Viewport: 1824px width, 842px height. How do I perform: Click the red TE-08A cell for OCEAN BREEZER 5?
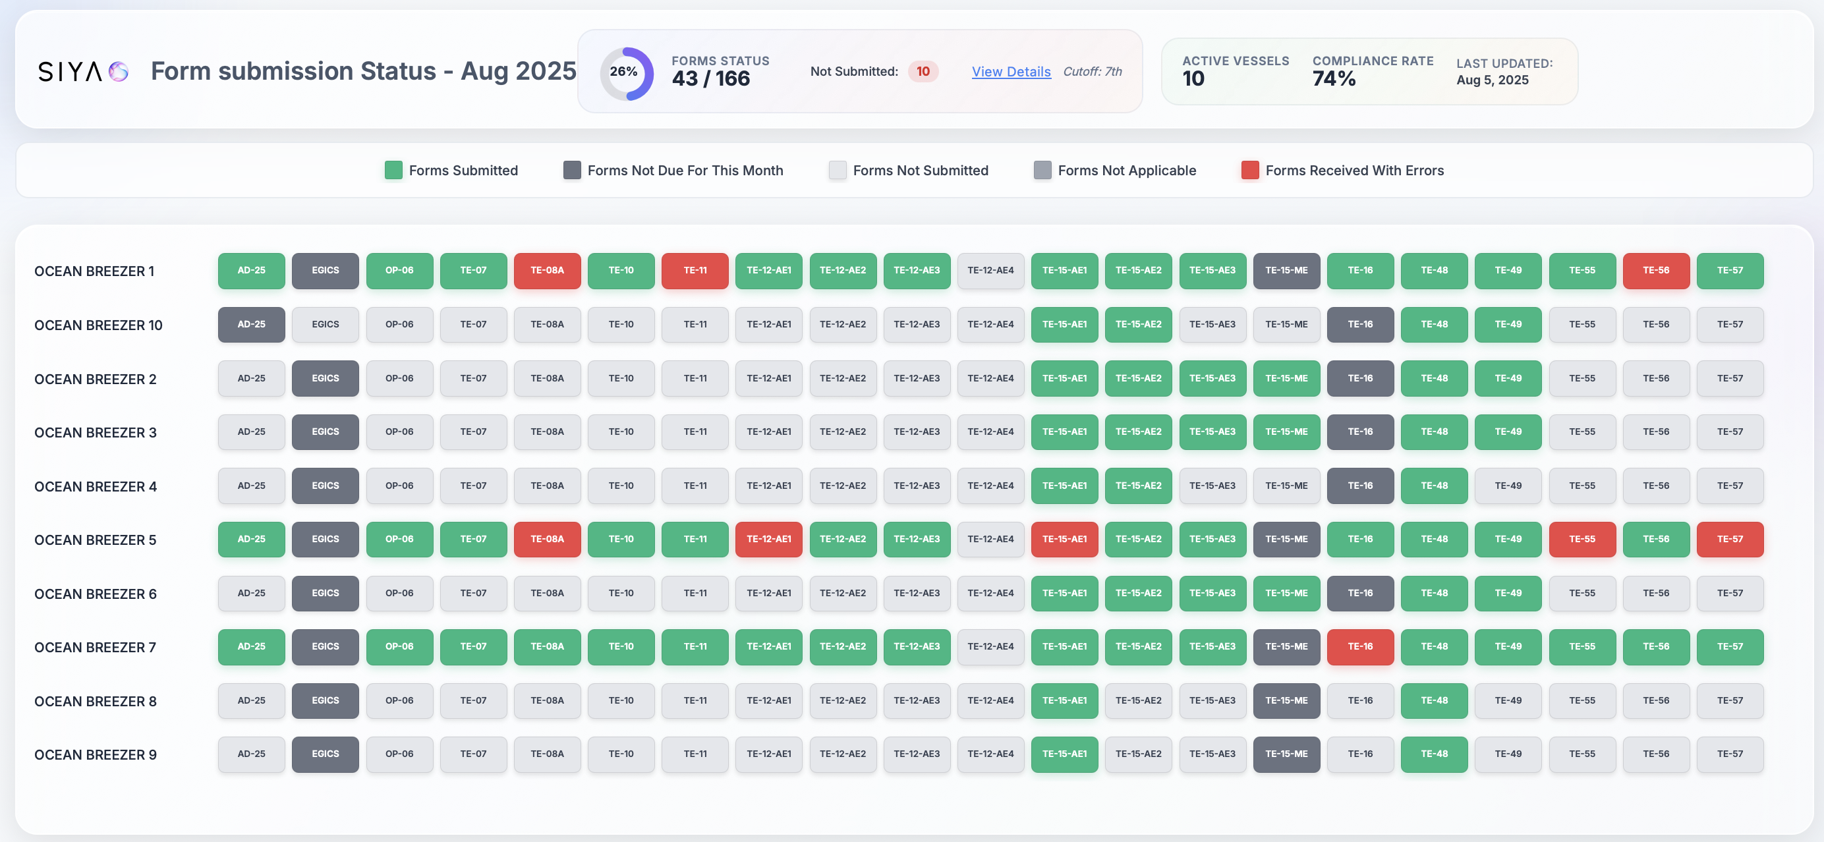547,539
